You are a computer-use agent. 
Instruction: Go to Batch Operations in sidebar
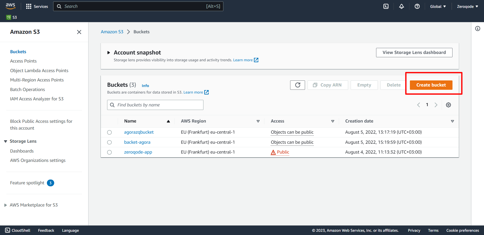pos(27,90)
